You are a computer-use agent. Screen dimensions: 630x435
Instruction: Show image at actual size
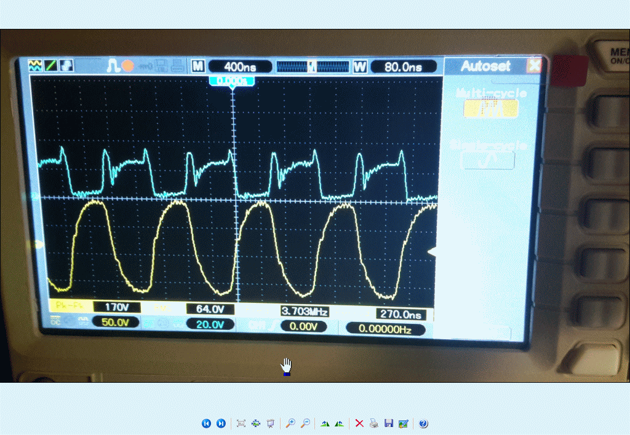[256, 423]
